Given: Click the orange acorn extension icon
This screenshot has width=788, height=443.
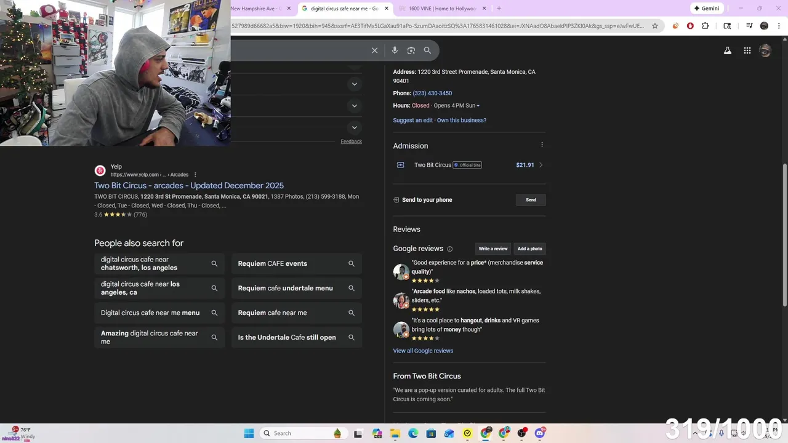Looking at the screenshot, I should [675, 26].
